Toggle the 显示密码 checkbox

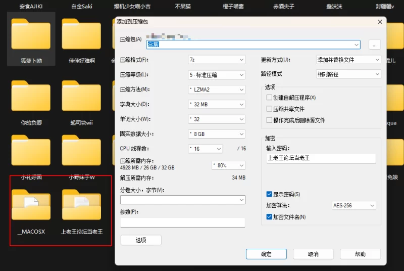[x=269, y=194]
